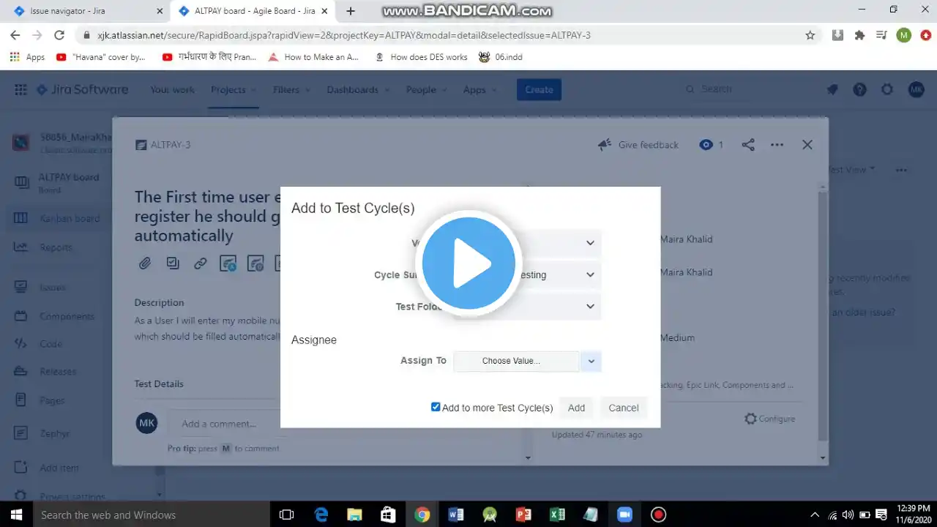Select the ALTPAY board - Agile Board tab
937x527 pixels.
tap(253, 11)
